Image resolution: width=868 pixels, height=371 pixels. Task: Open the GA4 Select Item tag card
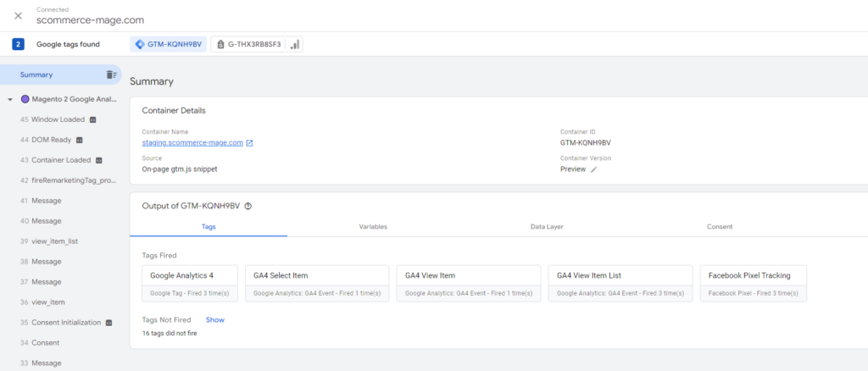pyautogui.click(x=316, y=283)
